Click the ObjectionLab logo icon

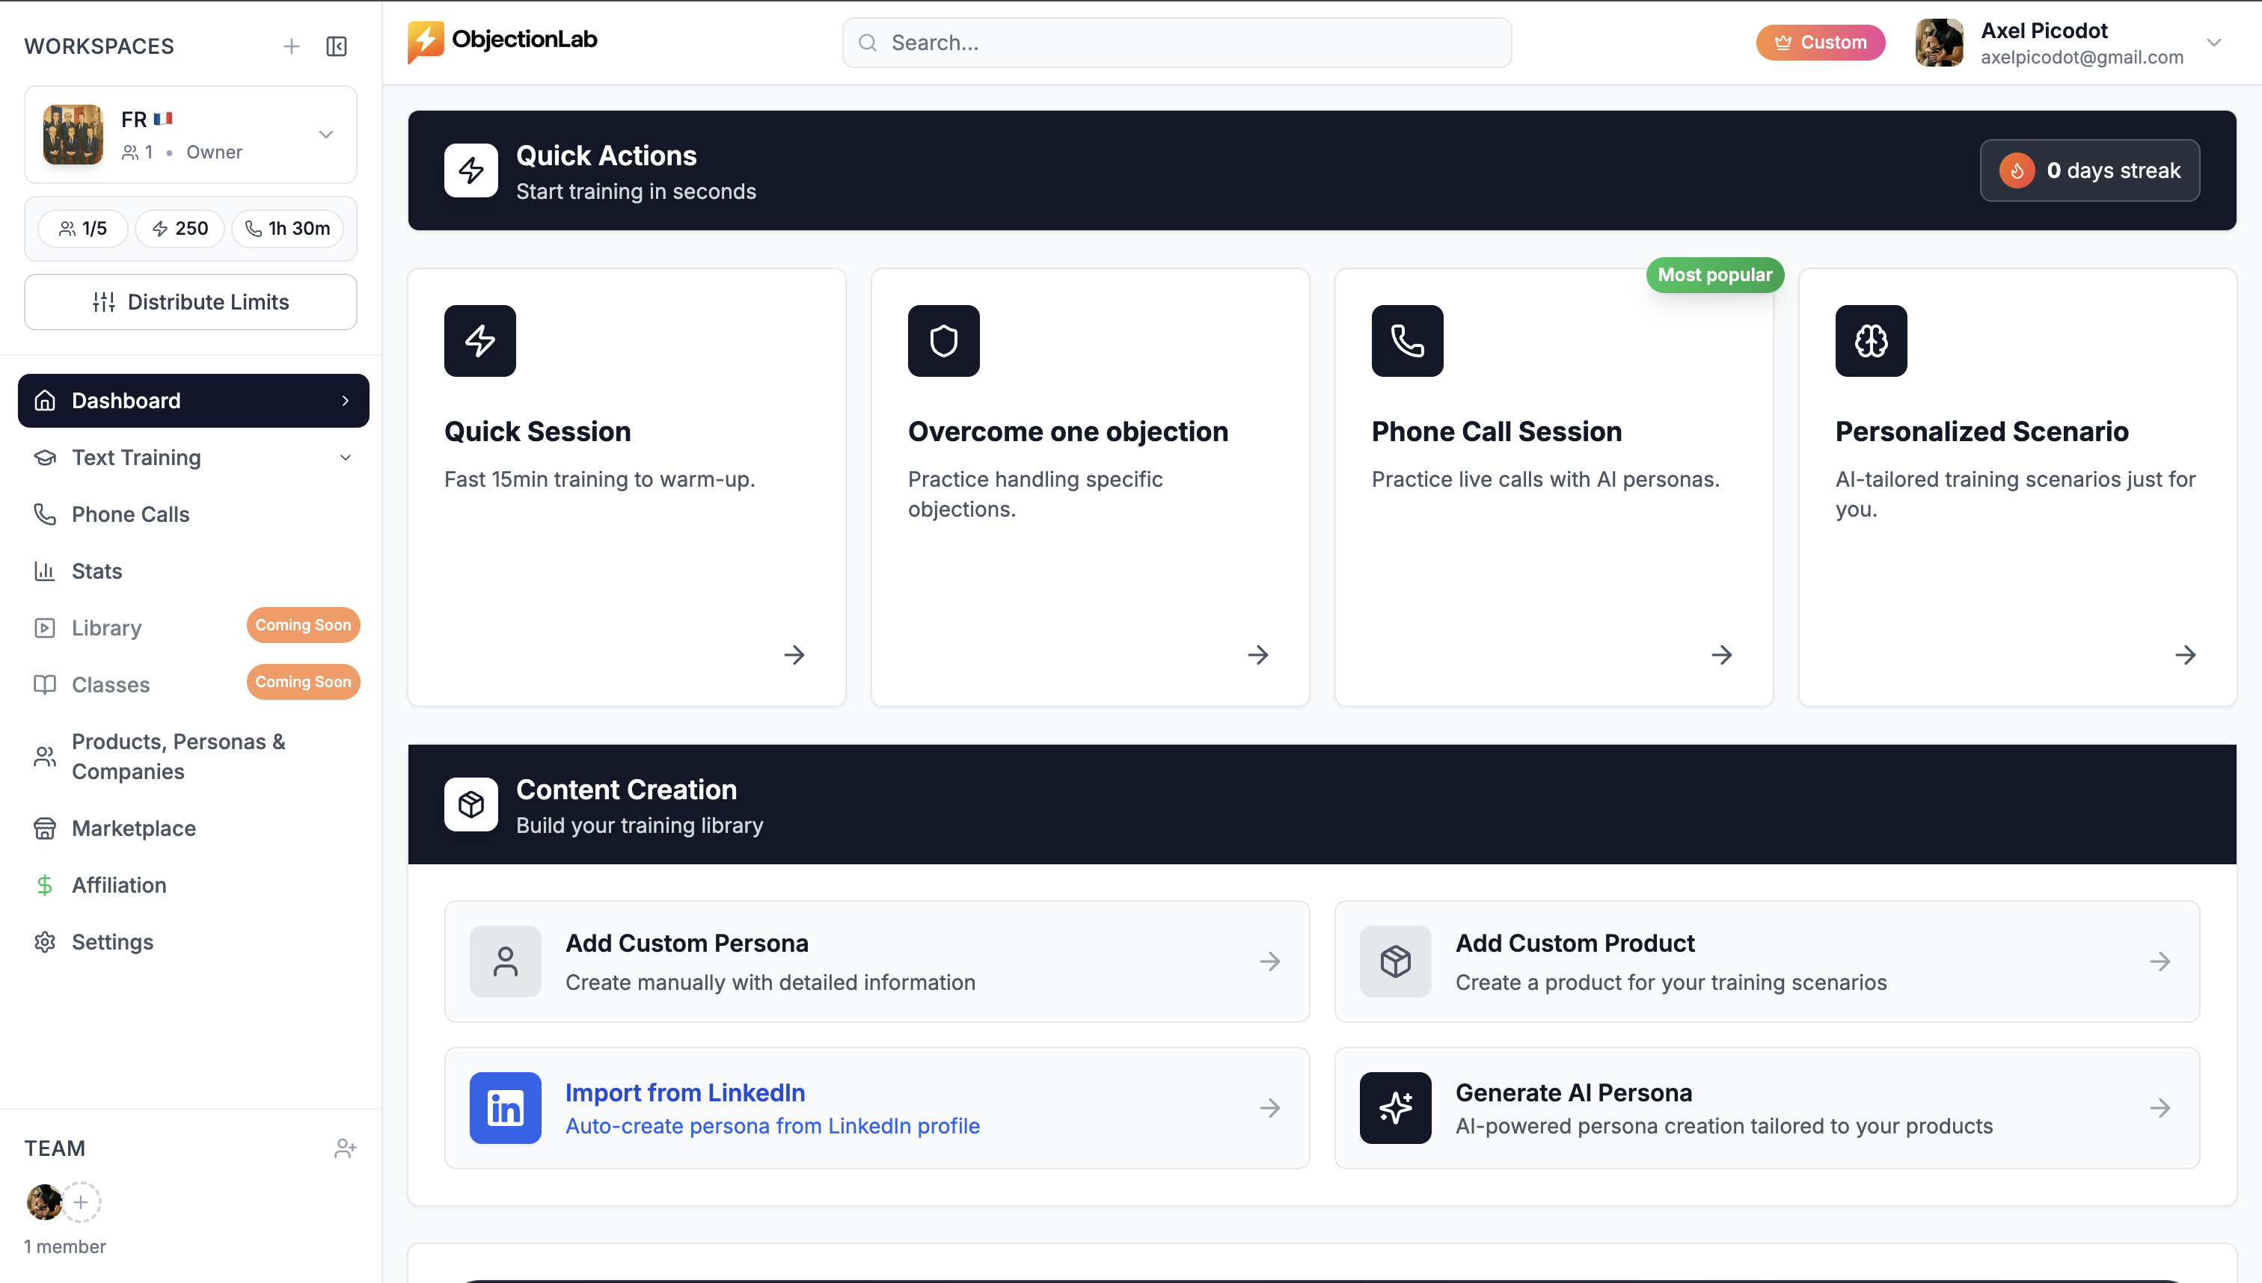point(426,41)
